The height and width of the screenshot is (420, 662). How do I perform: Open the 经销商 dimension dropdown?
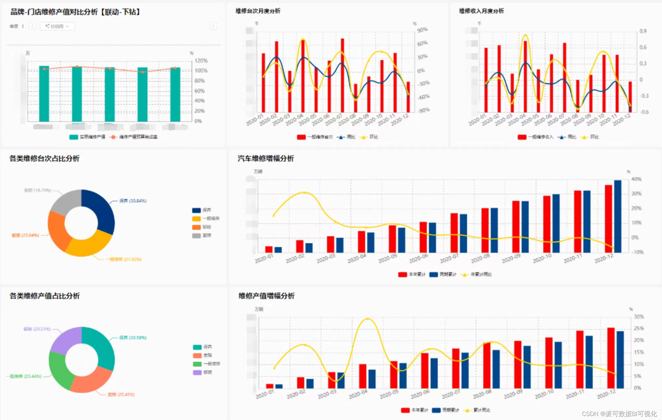[57, 26]
